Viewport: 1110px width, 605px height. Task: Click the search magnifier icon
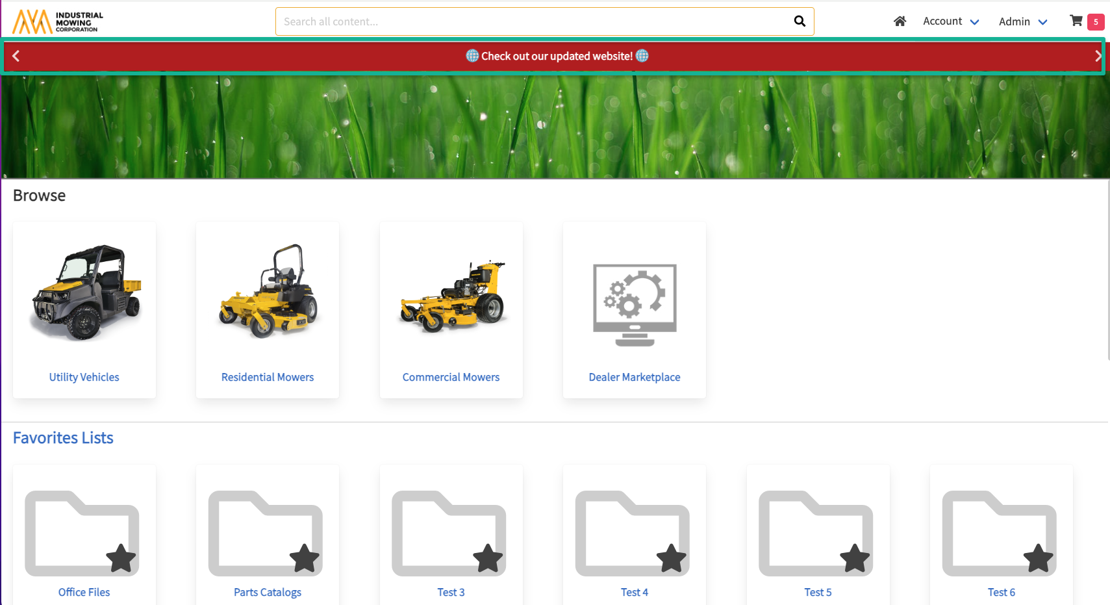pyautogui.click(x=800, y=21)
